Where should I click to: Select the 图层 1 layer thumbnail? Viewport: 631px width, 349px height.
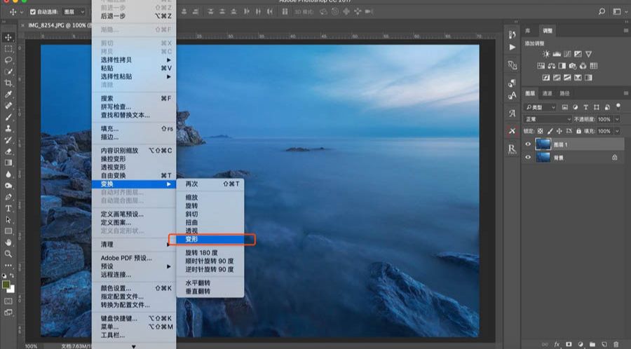coord(543,144)
